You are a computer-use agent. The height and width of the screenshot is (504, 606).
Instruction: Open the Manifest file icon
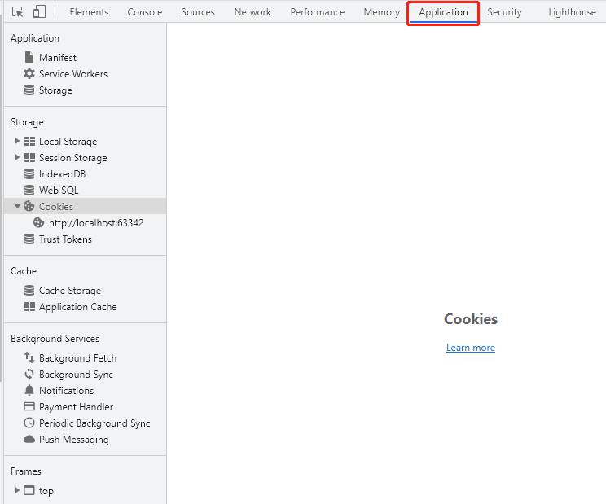pyautogui.click(x=29, y=57)
